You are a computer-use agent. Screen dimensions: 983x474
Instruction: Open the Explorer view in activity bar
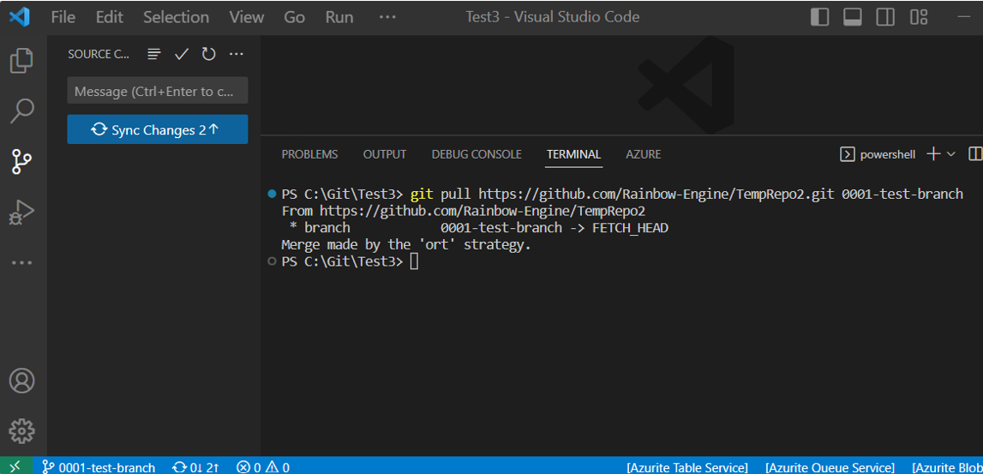(x=22, y=60)
